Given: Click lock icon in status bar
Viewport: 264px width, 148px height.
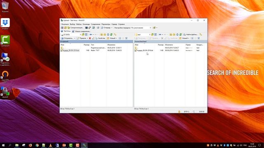Looking at the screenshot, I should [x=179, y=111].
